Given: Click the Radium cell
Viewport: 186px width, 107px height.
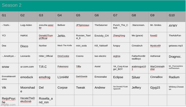Looking at the screenshot, I should click(176, 78).
